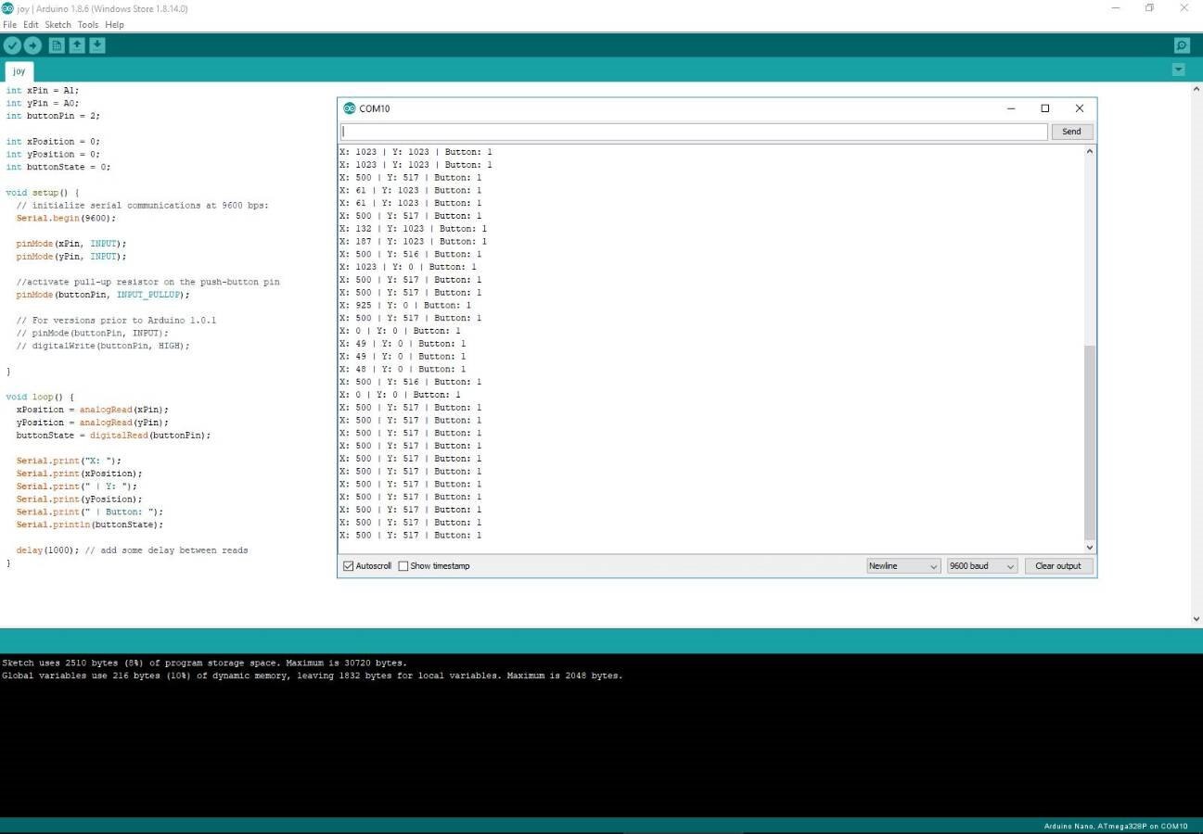Open the 9600 baud rate dropdown
This screenshot has width=1203, height=834.
(x=982, y=566)
